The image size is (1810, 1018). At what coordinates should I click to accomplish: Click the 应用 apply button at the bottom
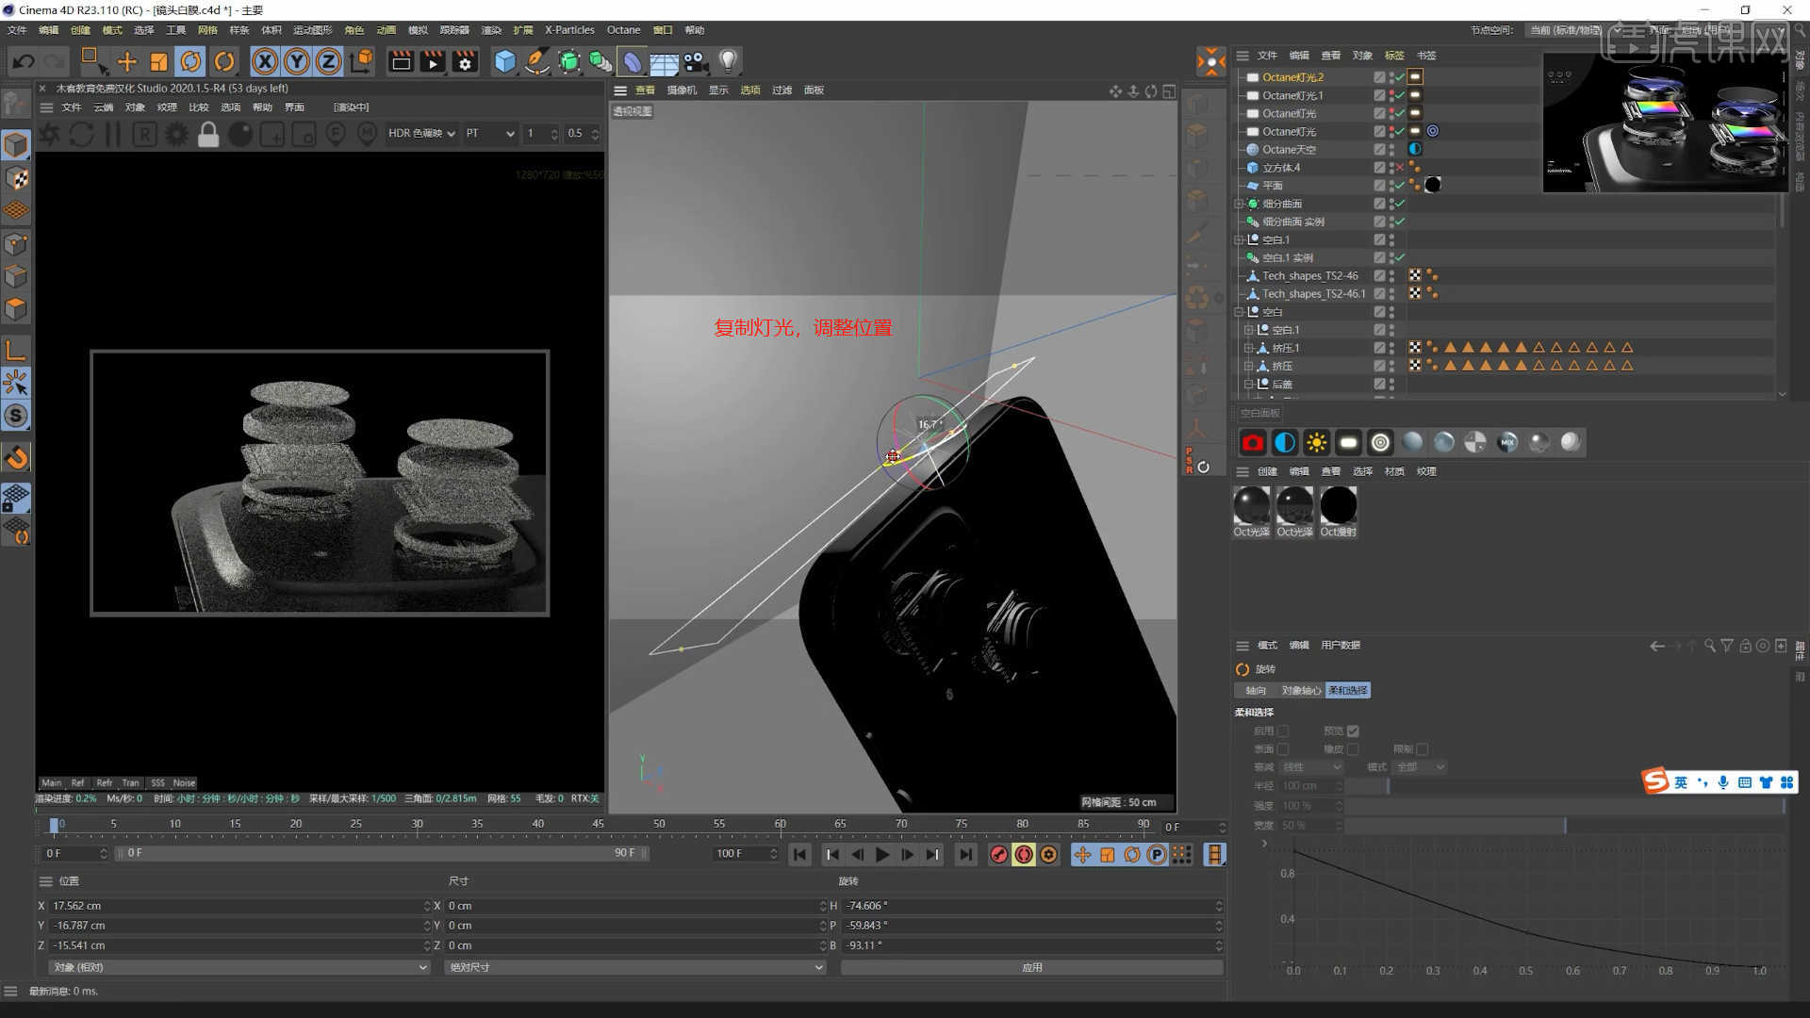click(1032, 966)
